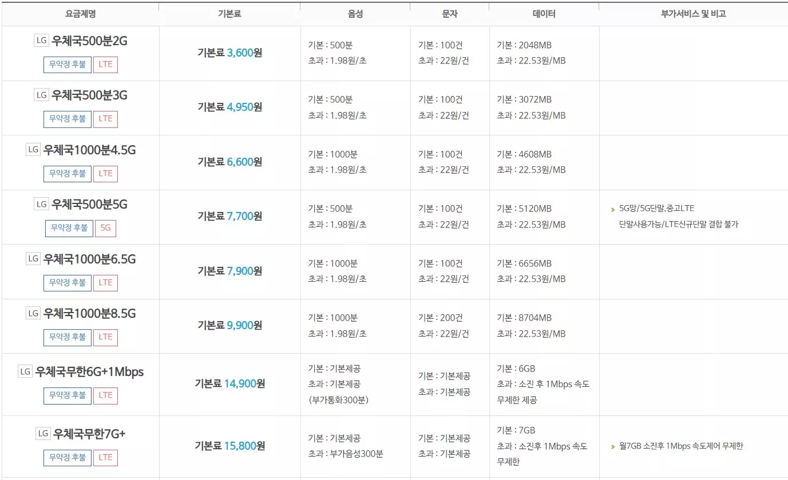
Task: Open the 우체국1000분4.5G plan link
Action: [90, 150]
